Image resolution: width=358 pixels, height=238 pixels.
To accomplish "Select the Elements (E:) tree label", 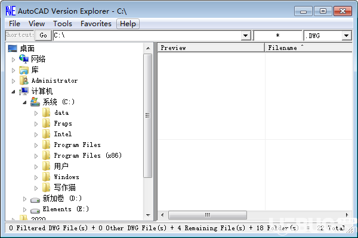I will (66, 209).
